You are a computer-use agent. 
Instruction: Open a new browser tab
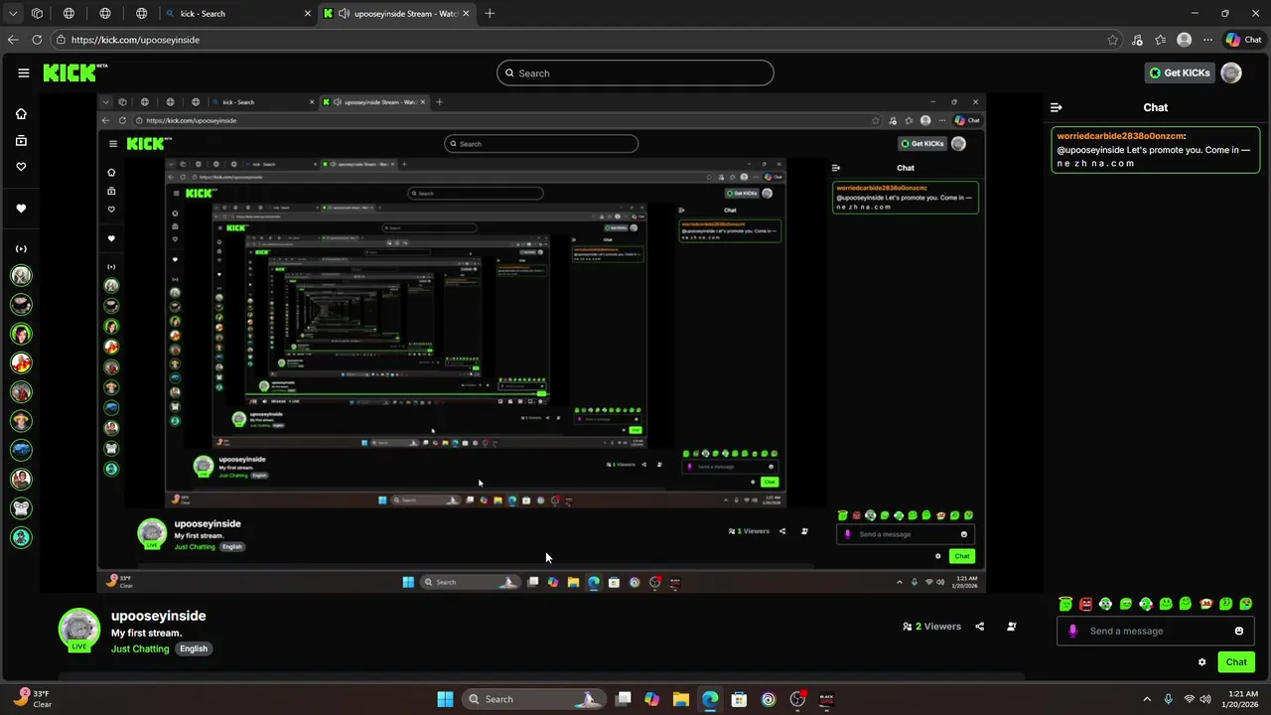coord(490,14)
